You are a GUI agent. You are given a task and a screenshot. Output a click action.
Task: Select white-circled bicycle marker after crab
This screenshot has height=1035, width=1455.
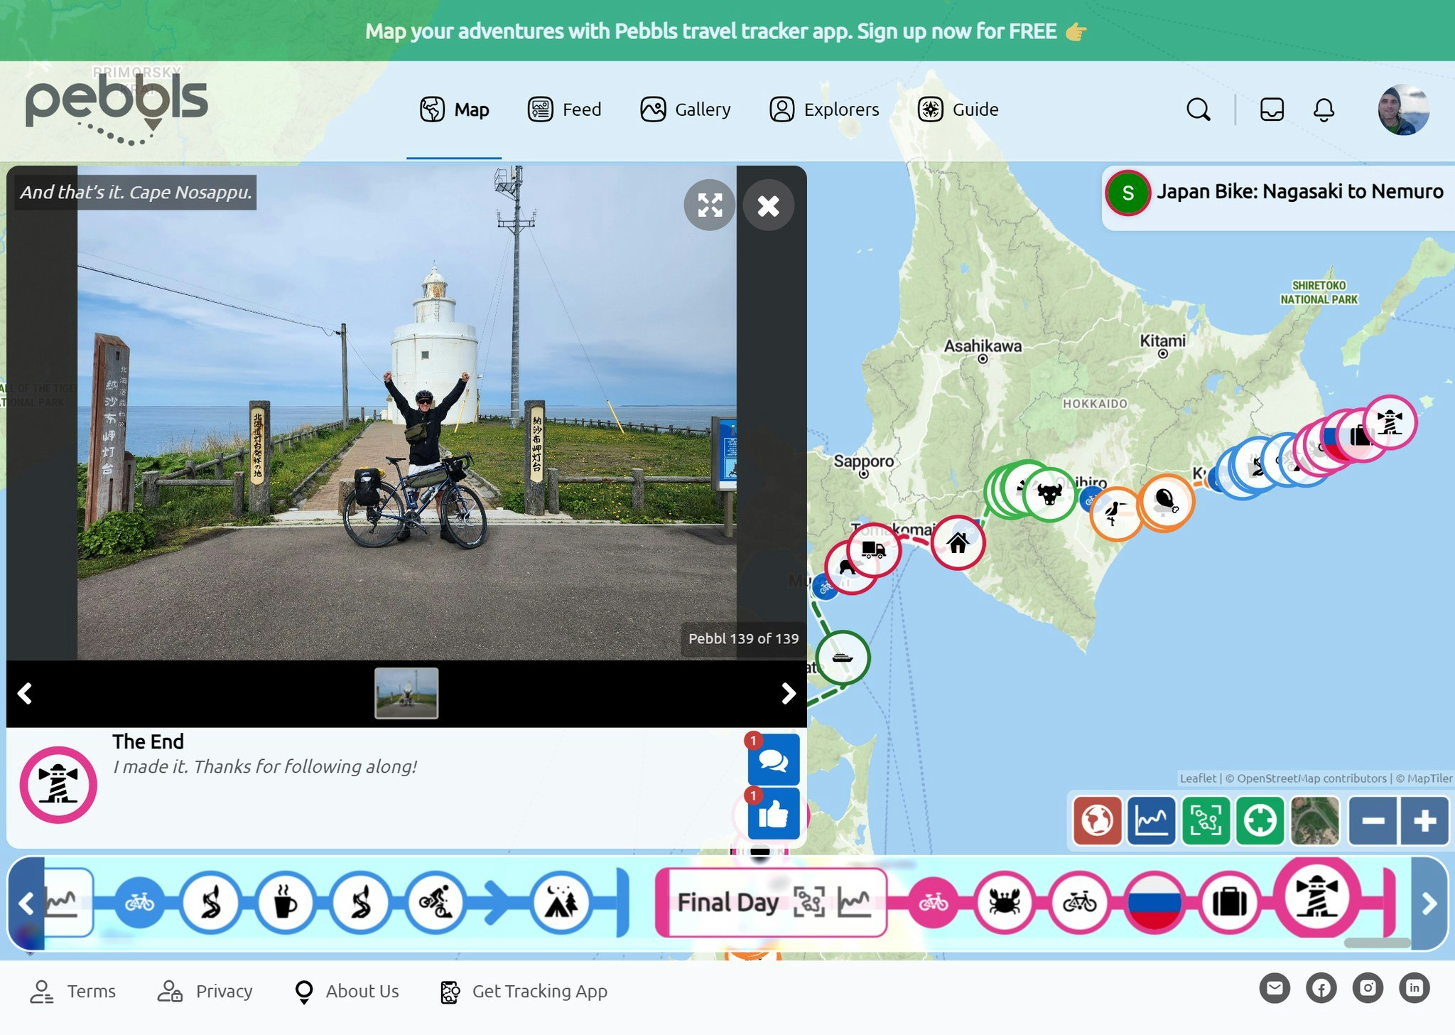point(1080,903)
